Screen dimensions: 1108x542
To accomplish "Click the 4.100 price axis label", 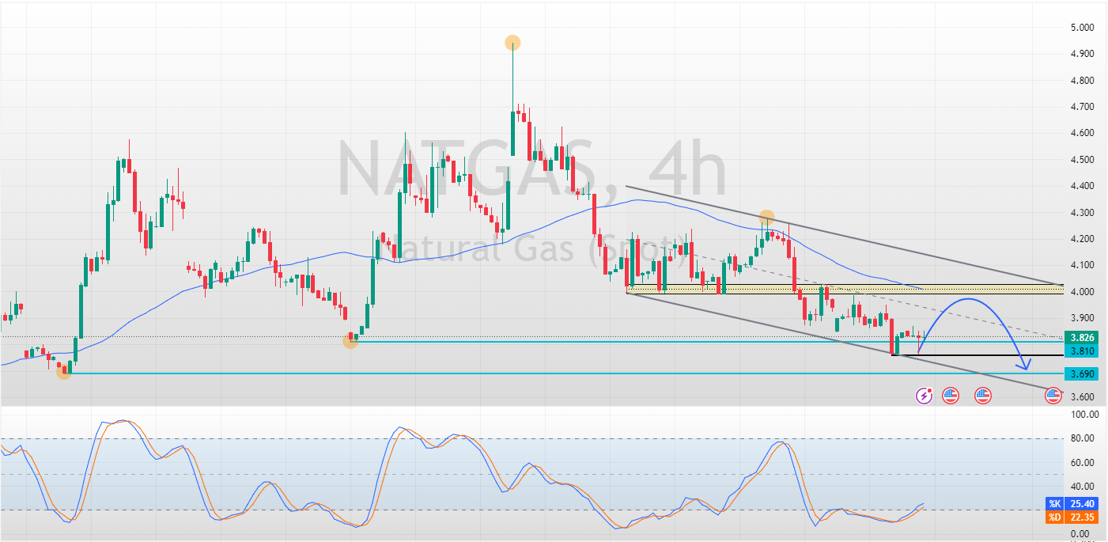I will 1083,265.
